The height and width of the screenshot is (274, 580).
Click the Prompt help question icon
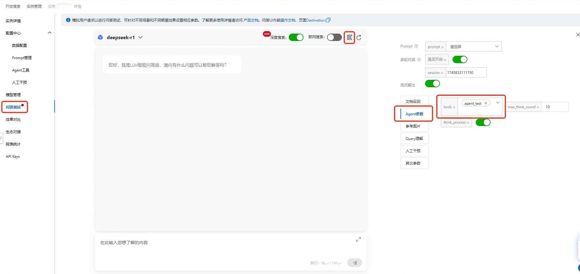pyautogui.click(x=416, y=46)
